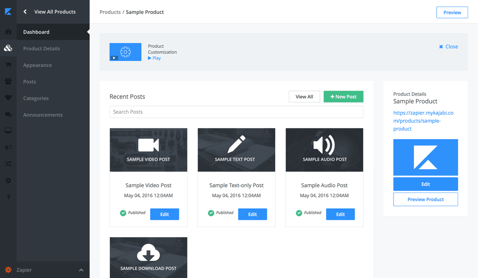This screenshot has width=478, height=278.
Task: Click the chat bubbles icon in sidebar
Action: 8,115
